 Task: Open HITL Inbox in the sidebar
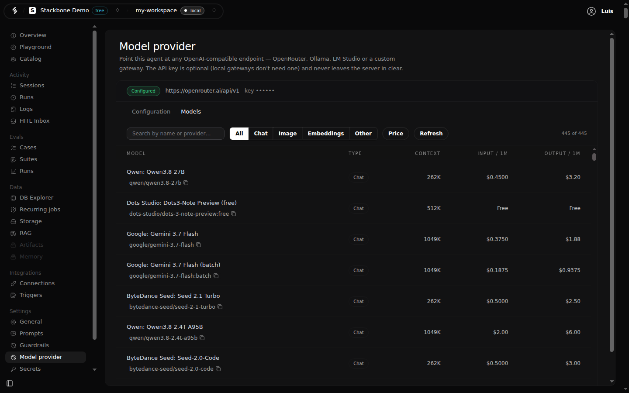tap(45, 121)
